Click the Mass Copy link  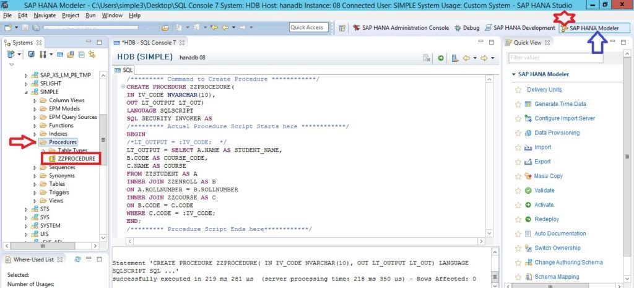coord(549,176)
